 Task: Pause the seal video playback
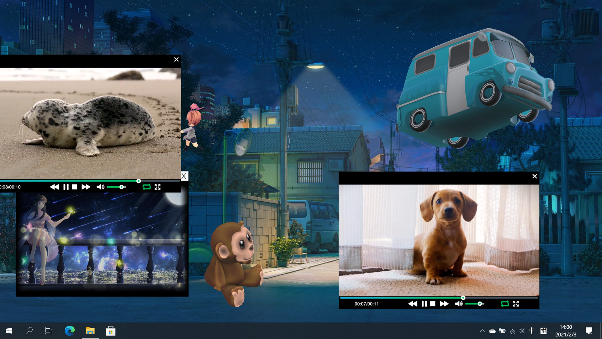click(x=66, y=187)
